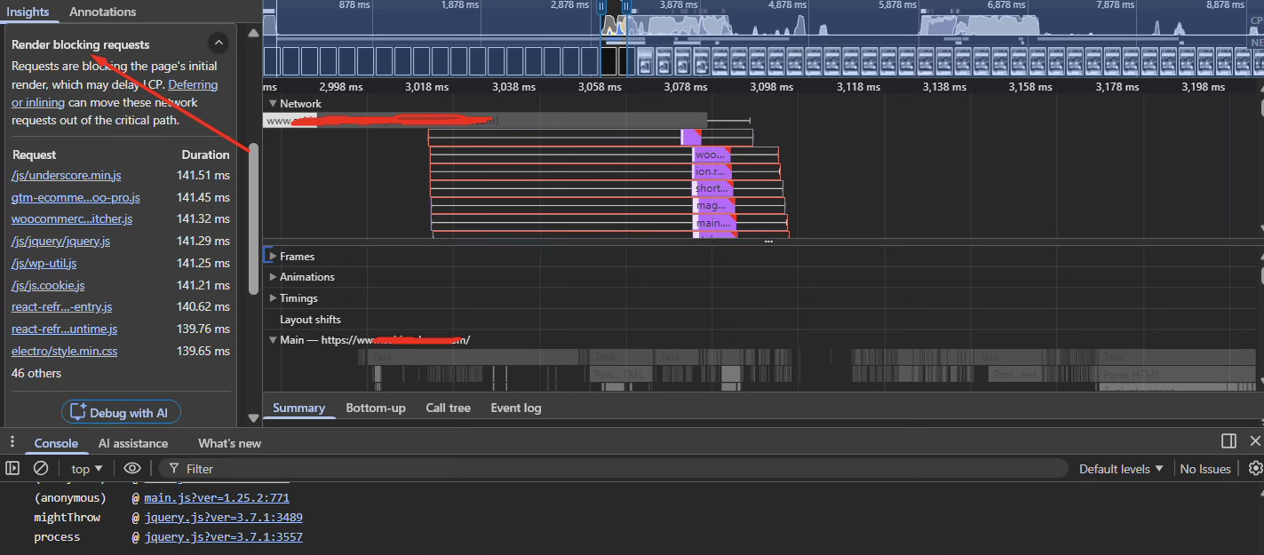Expand the Animations track
This screenshot has width=1264, height=555.
273,277
